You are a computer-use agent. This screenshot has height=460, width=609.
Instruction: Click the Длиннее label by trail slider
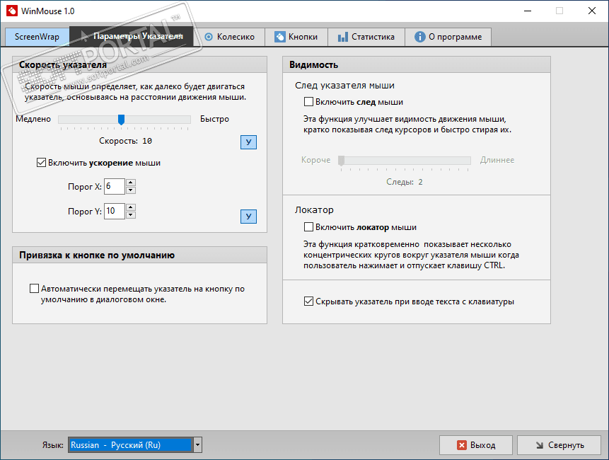497,160
